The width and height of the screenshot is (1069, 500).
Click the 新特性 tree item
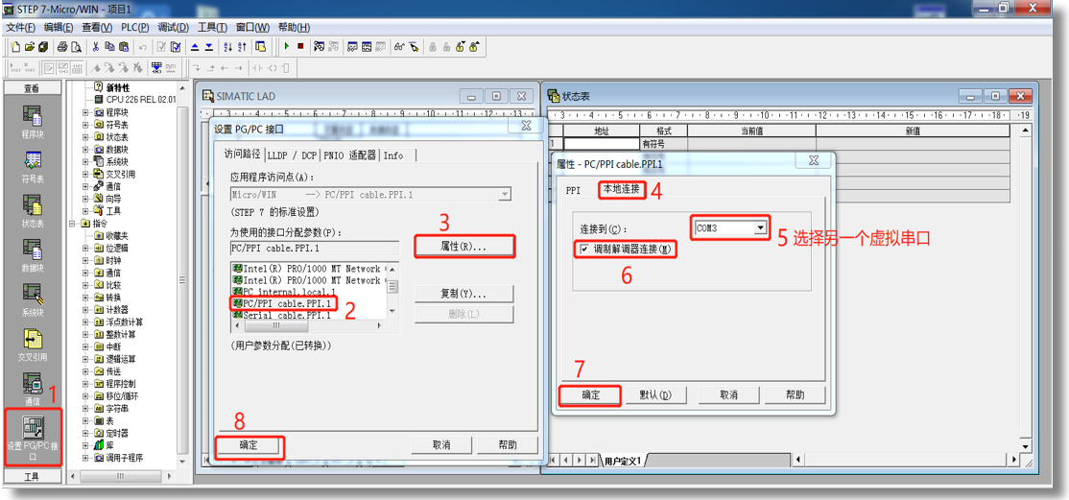113,88
